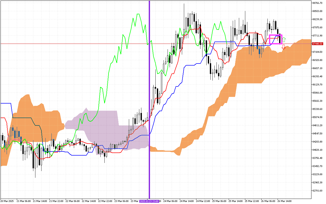Viewport: 326px width, 204px height.
Task: Click the 87975.60 price axis label
Action: [x=317, y=28]
